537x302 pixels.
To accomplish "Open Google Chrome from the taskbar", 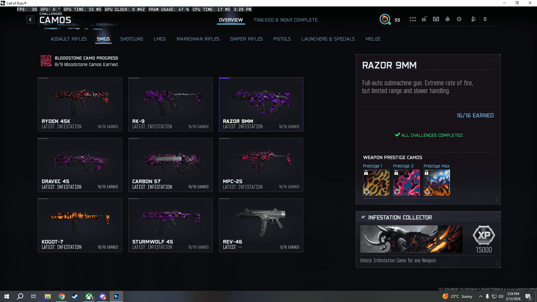I will pos(62,296).
